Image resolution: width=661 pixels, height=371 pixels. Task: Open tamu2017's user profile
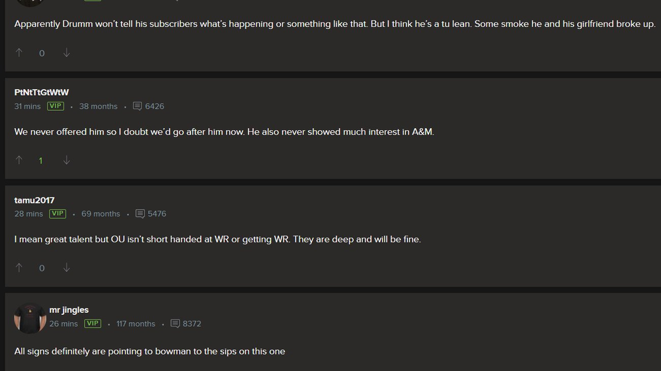[x=34, y=200]
